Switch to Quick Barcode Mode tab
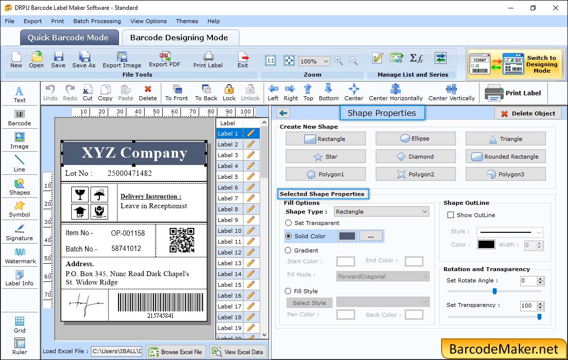This screenshot has width=568, height=360. tap(69, 38)
